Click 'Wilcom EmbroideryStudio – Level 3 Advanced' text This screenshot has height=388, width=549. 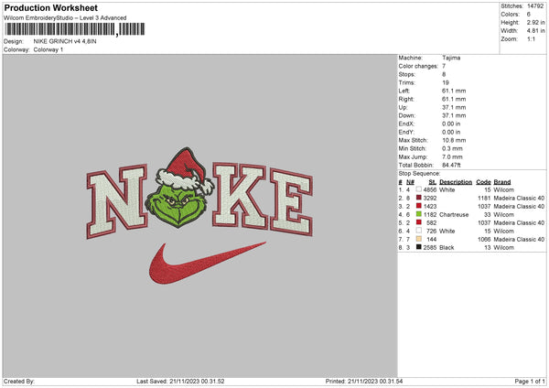click(65, 18)
